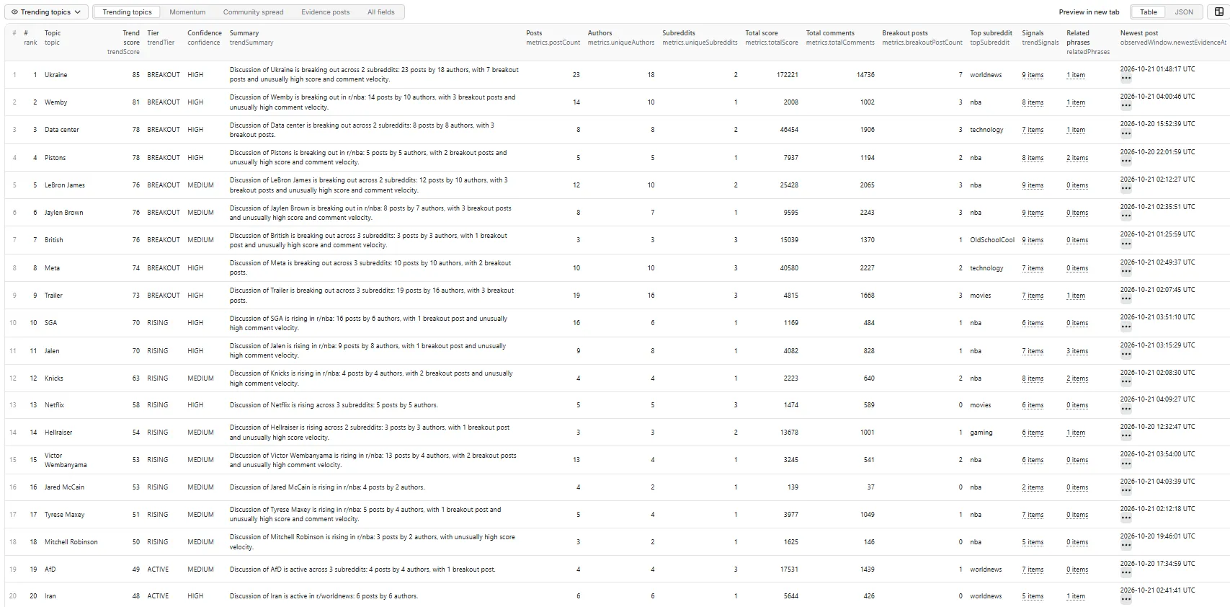
Task: Click the Trend score column header
Action: pyautogui.click(x=123, y=42)
